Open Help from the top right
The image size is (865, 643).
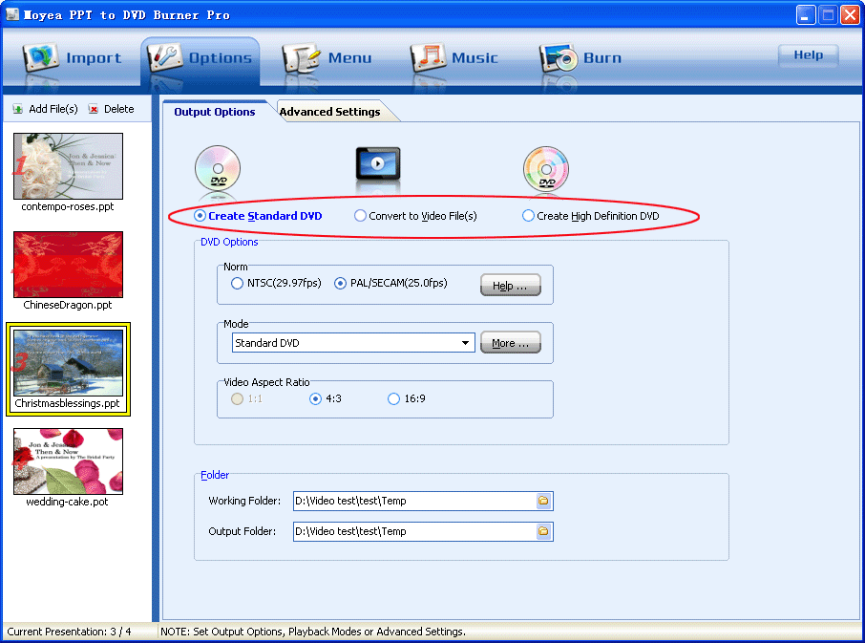click(x=808, y=55)
